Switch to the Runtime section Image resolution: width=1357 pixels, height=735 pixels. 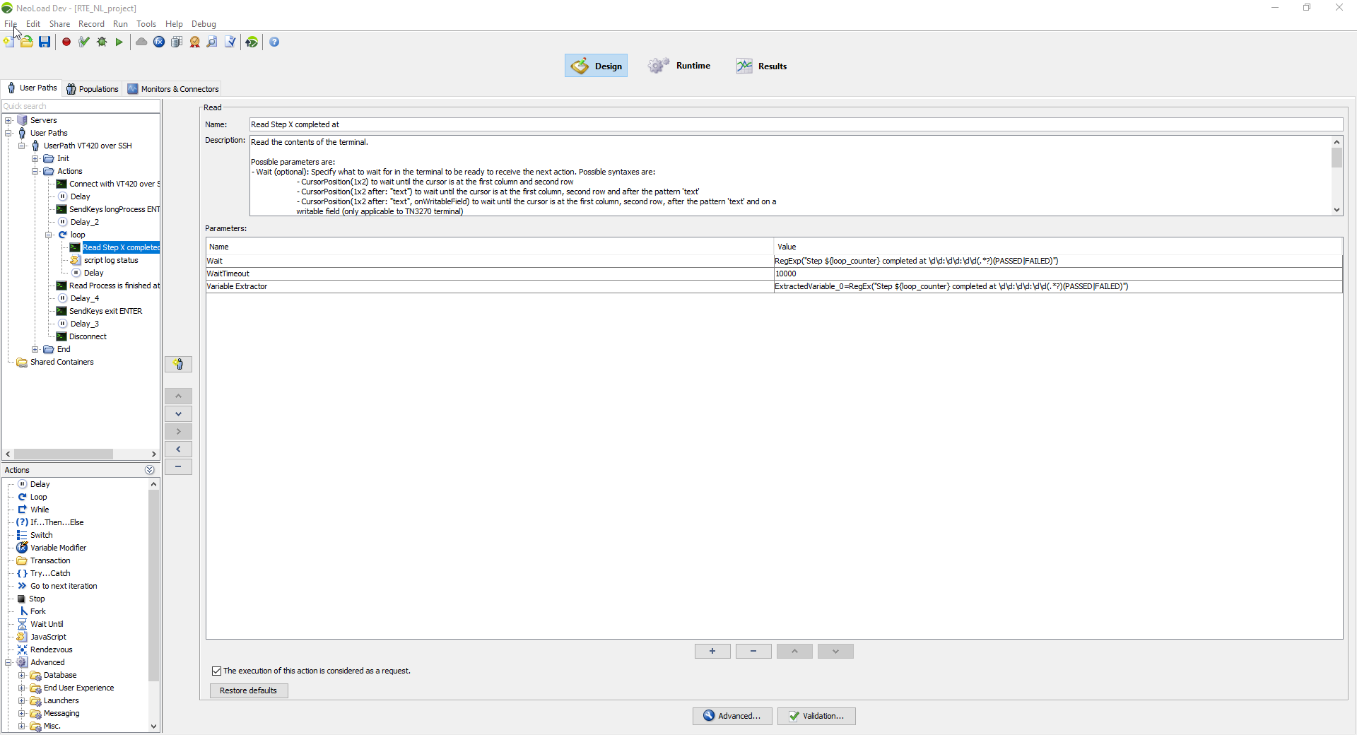point(679,65)
